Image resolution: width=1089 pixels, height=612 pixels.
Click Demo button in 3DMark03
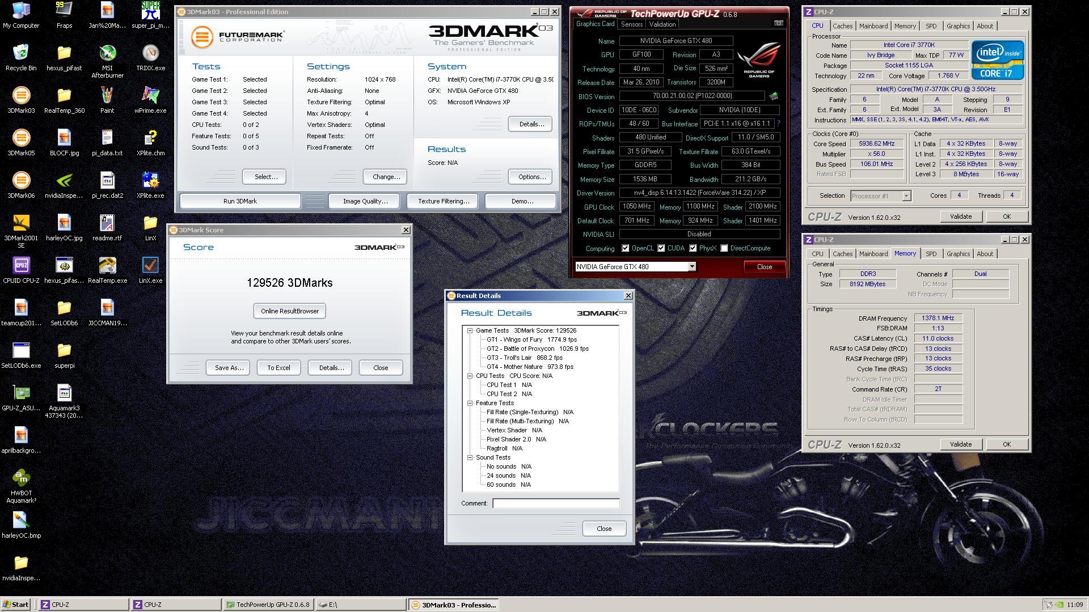click(x=521, y=201)
